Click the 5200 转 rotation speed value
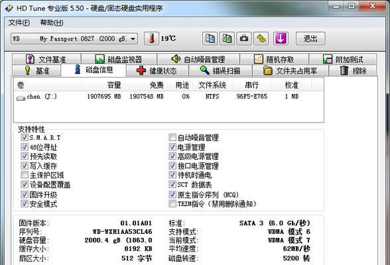 (x=296, y=258)
